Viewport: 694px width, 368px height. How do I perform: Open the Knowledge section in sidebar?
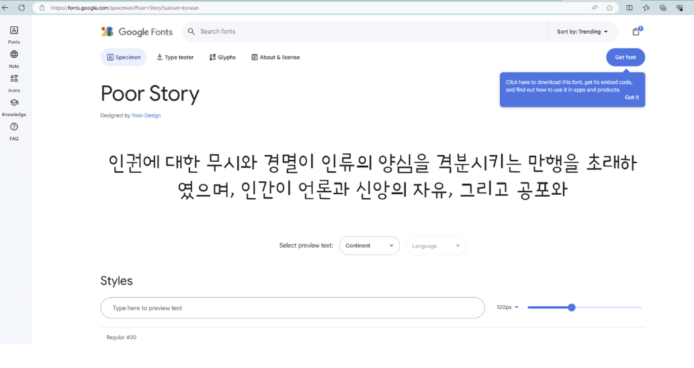14,107
